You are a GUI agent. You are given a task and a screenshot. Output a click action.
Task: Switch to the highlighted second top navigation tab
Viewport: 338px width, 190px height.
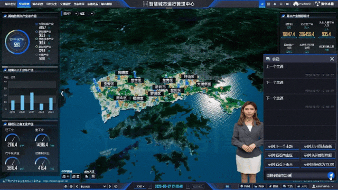point(24,4)
